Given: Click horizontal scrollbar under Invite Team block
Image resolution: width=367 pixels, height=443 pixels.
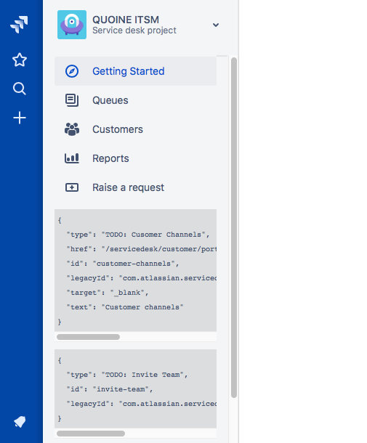Looking at the screenshot, I should 91,434.
